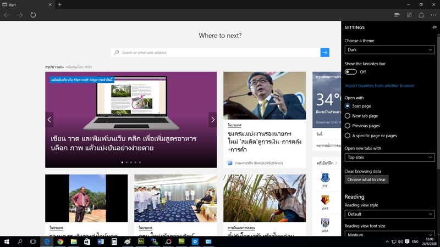Open taskbar search magnifier

20,242
